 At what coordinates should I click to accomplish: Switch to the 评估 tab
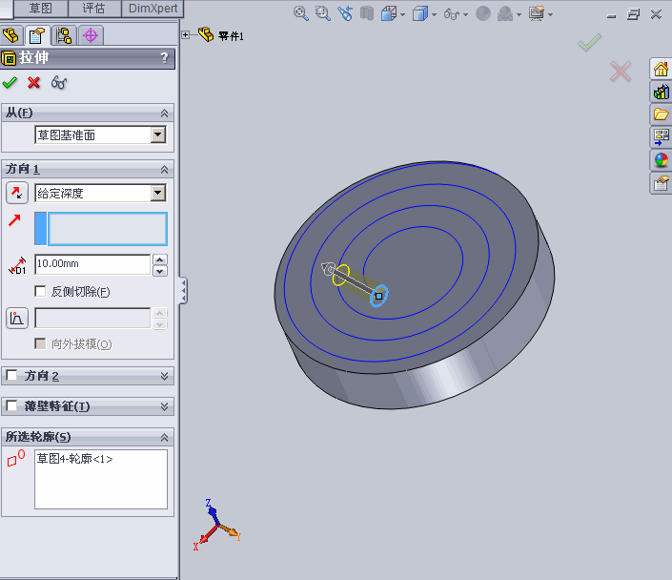click(x=93, y=9)
